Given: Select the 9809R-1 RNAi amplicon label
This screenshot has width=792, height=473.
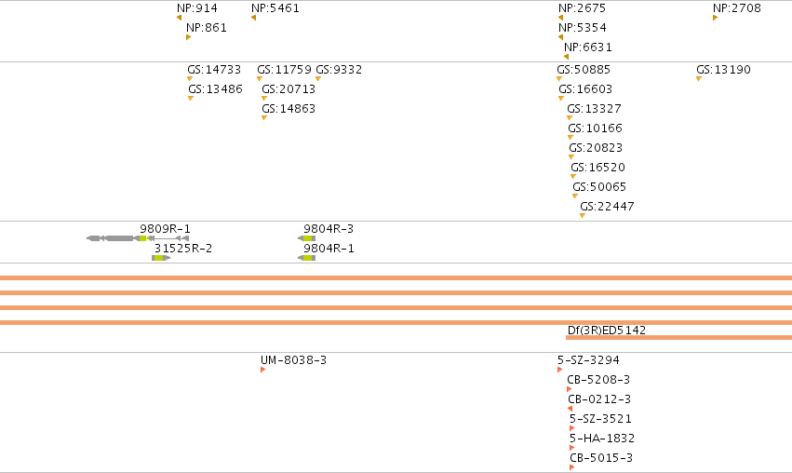Looking at the screenshot, I should (x=165, y=229).
